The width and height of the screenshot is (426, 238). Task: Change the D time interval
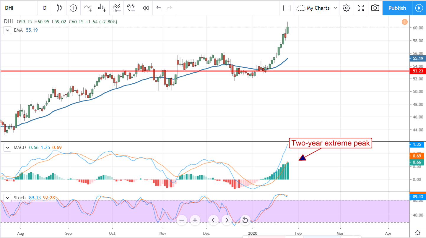45,8
